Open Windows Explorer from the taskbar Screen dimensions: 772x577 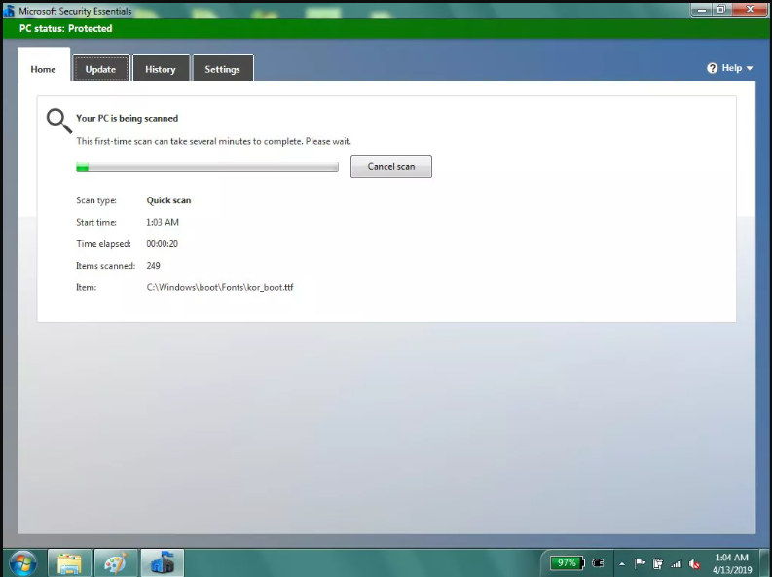69,563
